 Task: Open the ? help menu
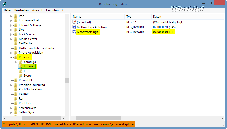pyautogui.click(x=63, y=10)
